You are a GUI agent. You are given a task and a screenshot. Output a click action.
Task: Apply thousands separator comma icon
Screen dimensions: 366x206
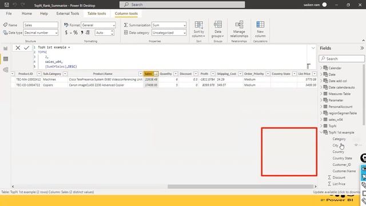82,33
